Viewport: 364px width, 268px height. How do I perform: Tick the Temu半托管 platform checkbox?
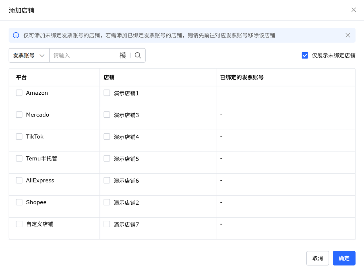[x=19, y=159]
